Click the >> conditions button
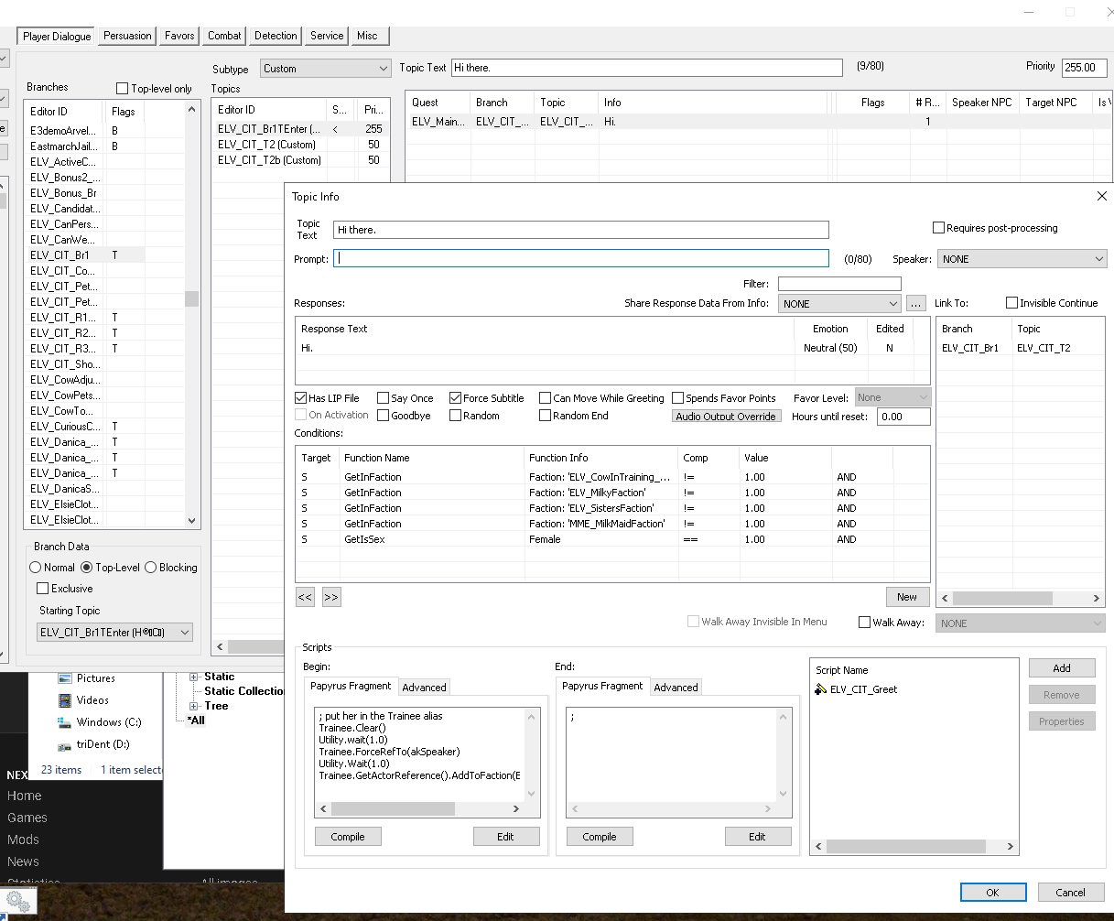The height and width of the screenshot is (921, 1114). coord(331,597)
